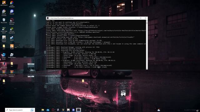The height and width of the screenshot is (112, 200).
Task: Select the active EasyInstaller console taskbar icon
Action: click(78, 110)
